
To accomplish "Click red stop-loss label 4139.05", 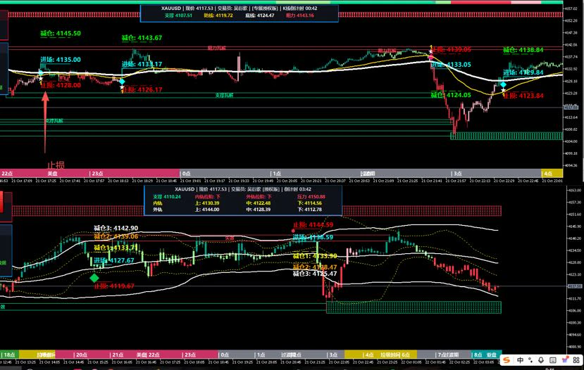I will click(451, 49).
